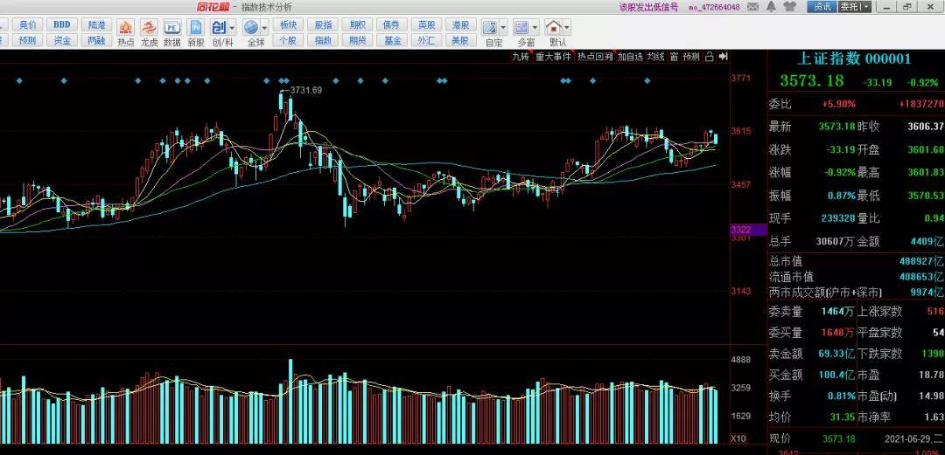
Task: Toggle the chart lock icon
Action: (709, 57)
